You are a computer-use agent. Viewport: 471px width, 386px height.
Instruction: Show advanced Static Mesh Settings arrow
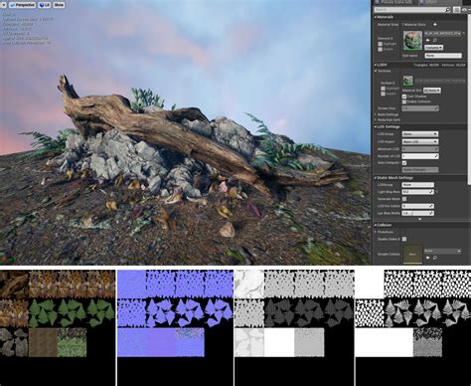[420, 219]
